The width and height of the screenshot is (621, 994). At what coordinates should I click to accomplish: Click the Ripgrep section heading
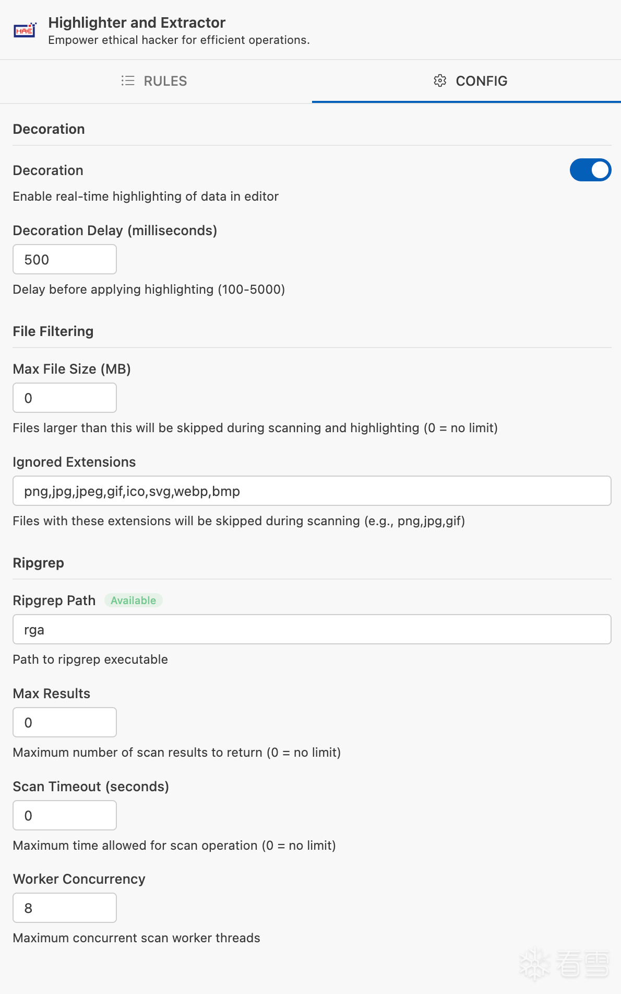point(39,563)
